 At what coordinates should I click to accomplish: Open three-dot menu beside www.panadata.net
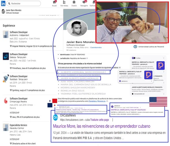click(x=164, y=94)
